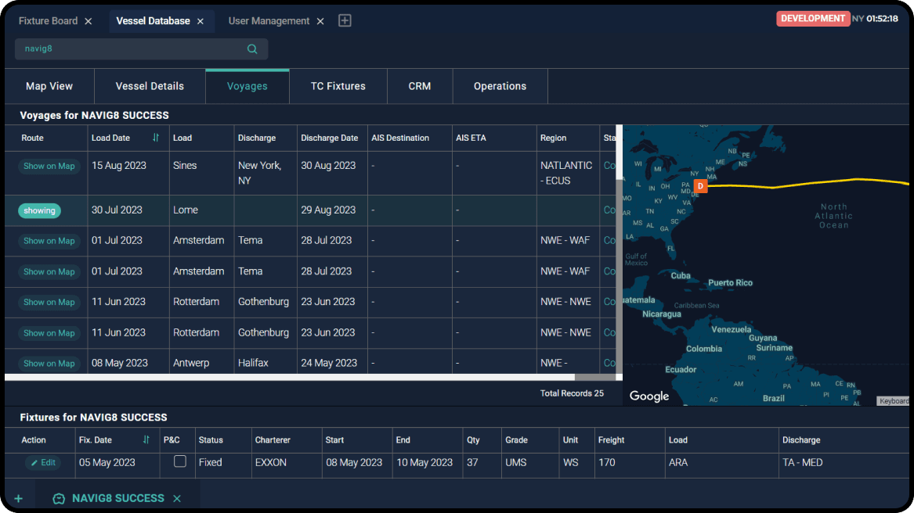
Task: Open a new tab with plus icon
Action: (x=345, y=20)
